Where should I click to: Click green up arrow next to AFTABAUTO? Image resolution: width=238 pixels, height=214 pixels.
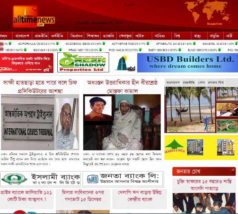click(194, 43)
